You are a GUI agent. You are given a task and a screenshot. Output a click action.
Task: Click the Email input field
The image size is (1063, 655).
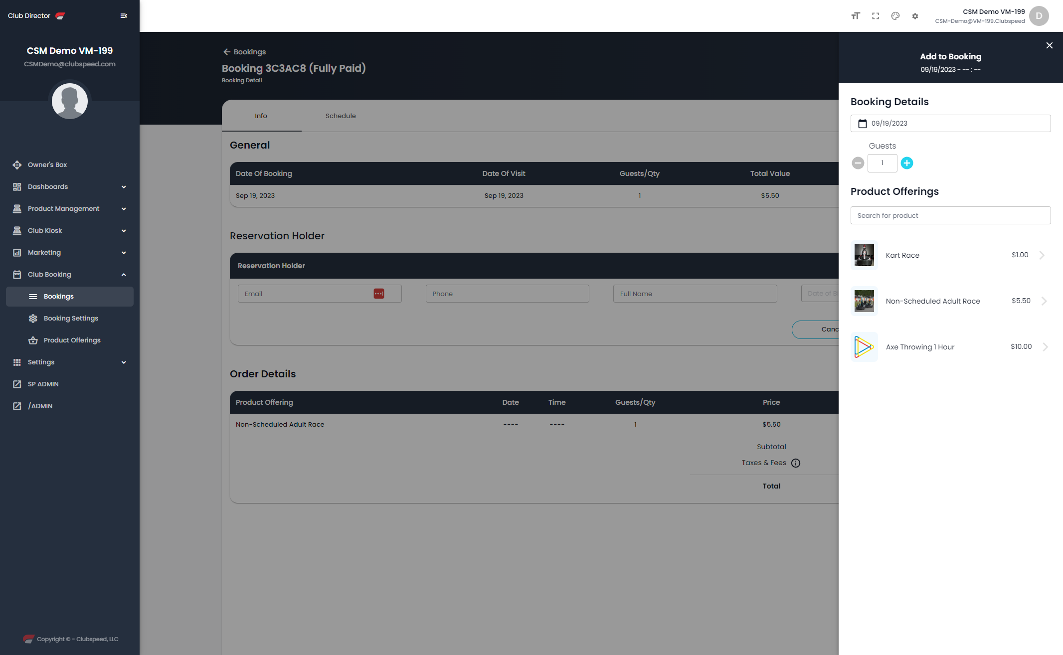coord(320,294)
